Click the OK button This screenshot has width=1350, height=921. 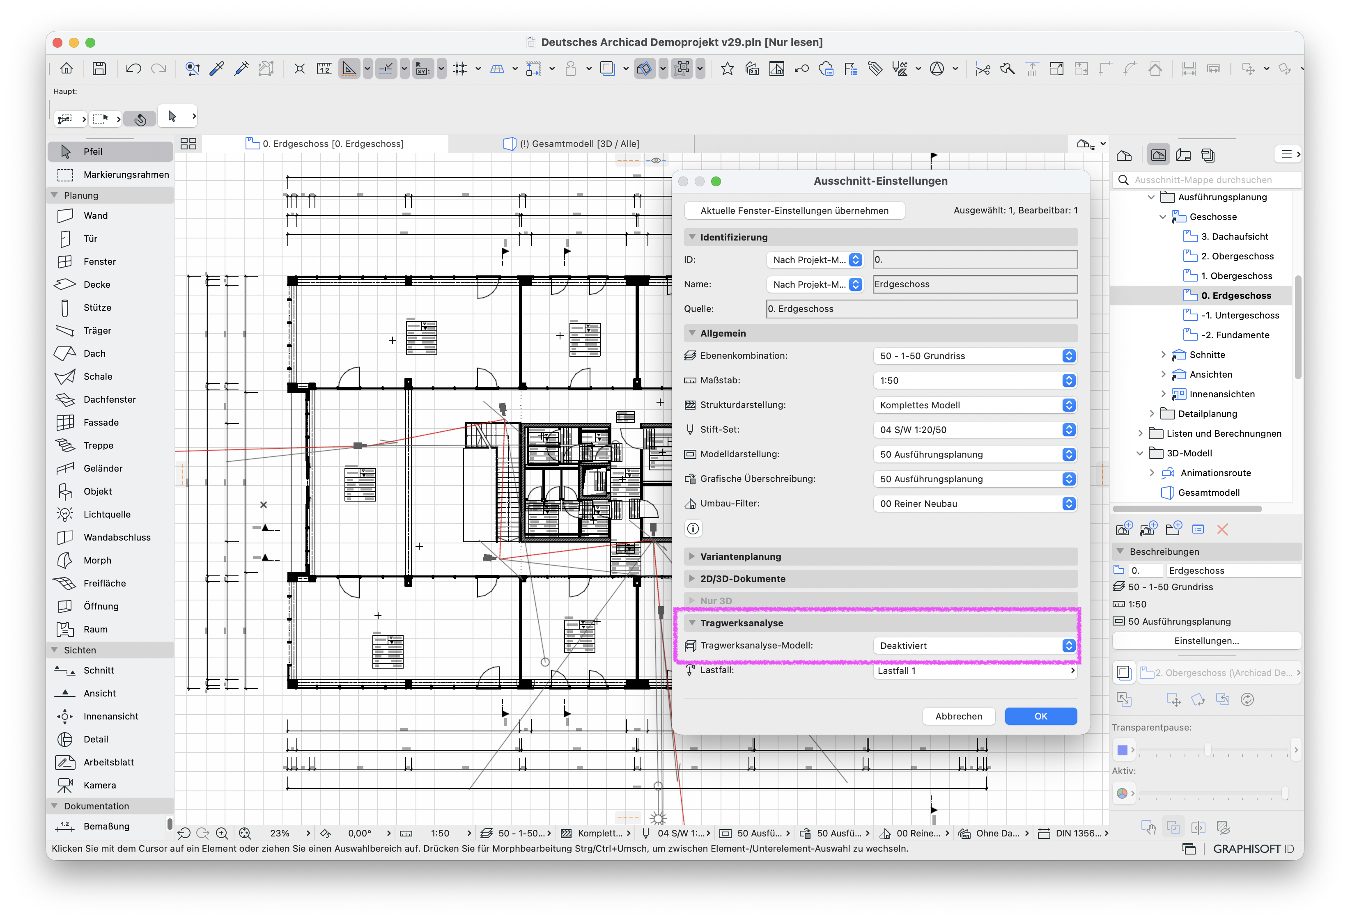pos(1040,716)
